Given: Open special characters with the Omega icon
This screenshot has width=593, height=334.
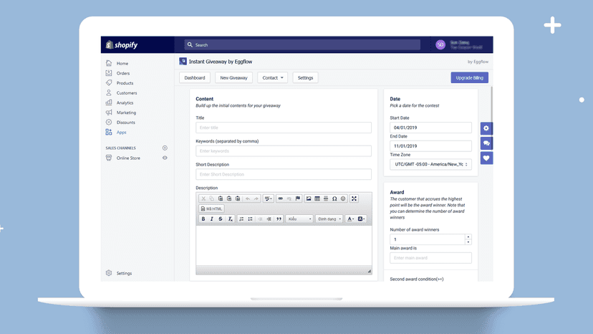Looking at the screenshot, I should 334,199.
